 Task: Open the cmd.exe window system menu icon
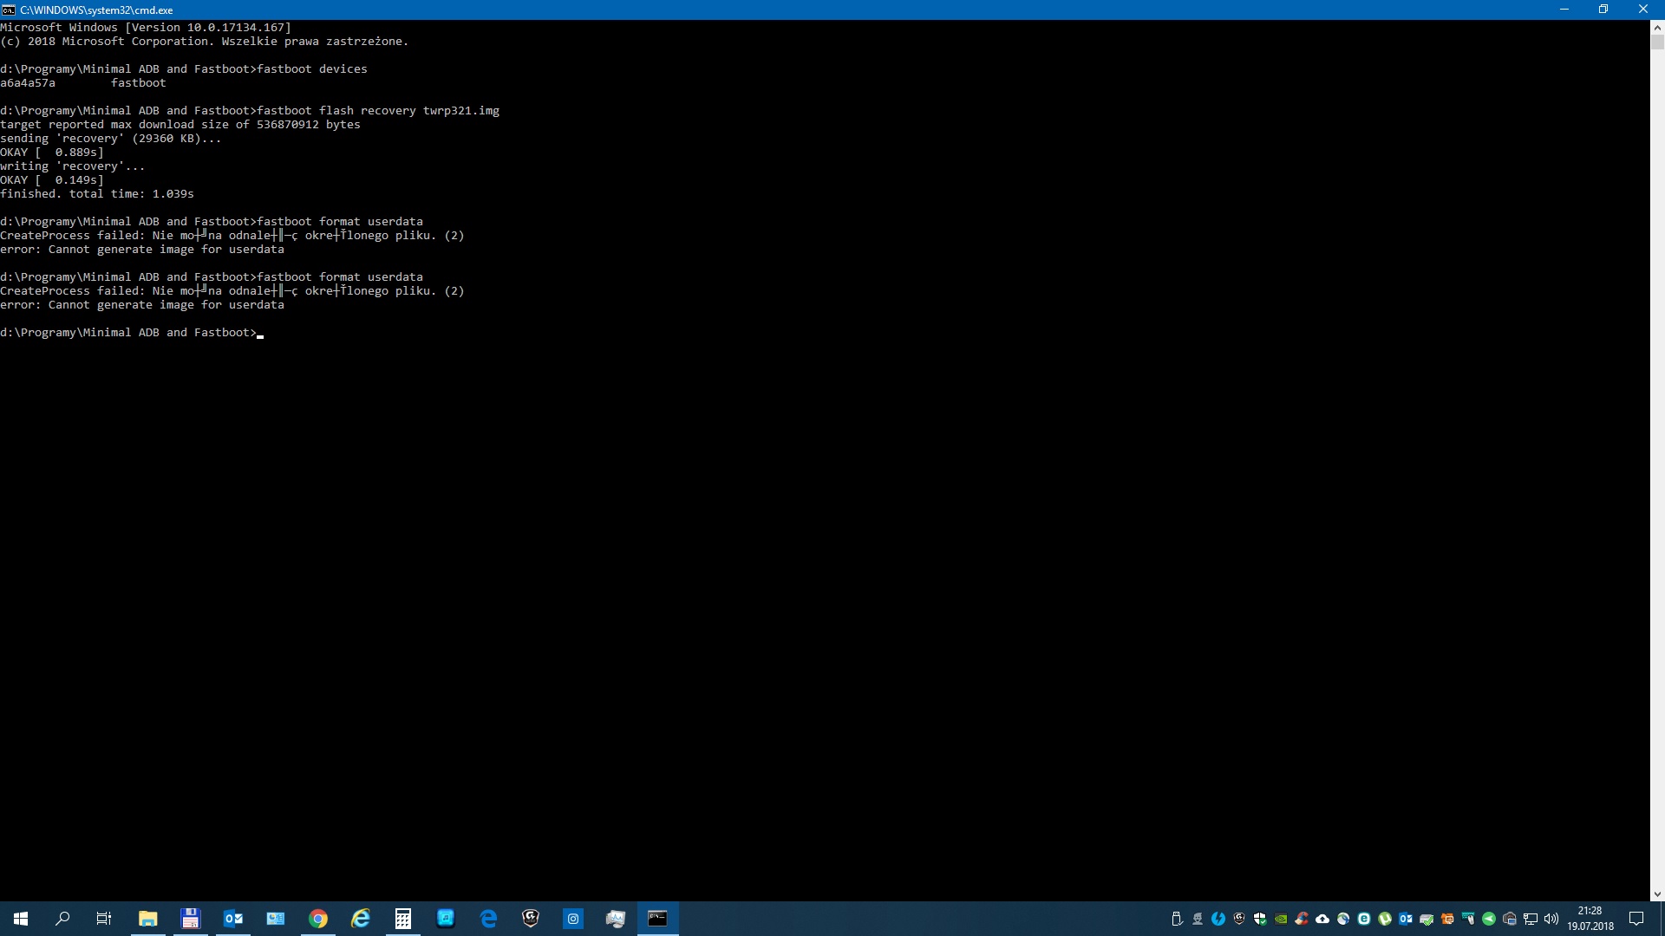[x=9, y=10]
